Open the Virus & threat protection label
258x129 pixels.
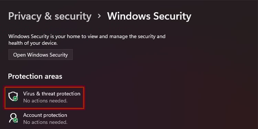point(52,94)
